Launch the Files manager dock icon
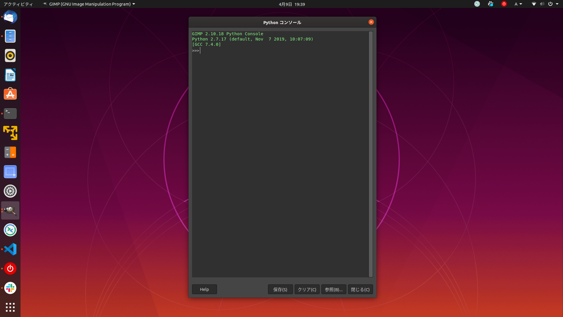The width and height of the screenshot is (563, 317). pyautogui.click(x=10, y=36)
